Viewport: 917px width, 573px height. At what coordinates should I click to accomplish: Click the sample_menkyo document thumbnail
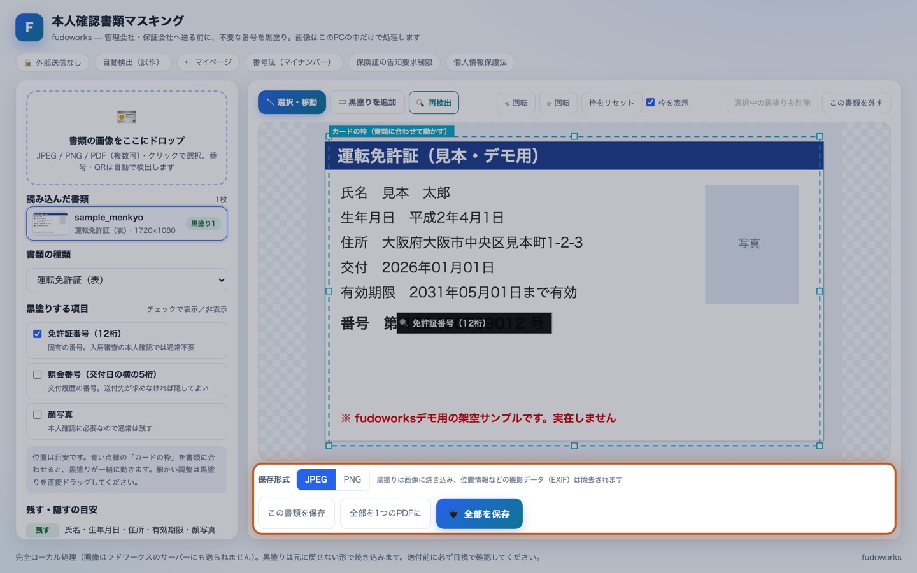click(50, 223)
